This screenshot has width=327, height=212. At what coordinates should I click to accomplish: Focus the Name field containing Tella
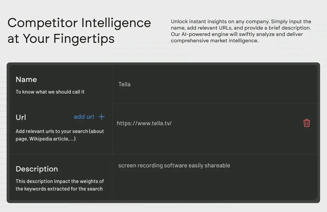click(x=215, y=84)
